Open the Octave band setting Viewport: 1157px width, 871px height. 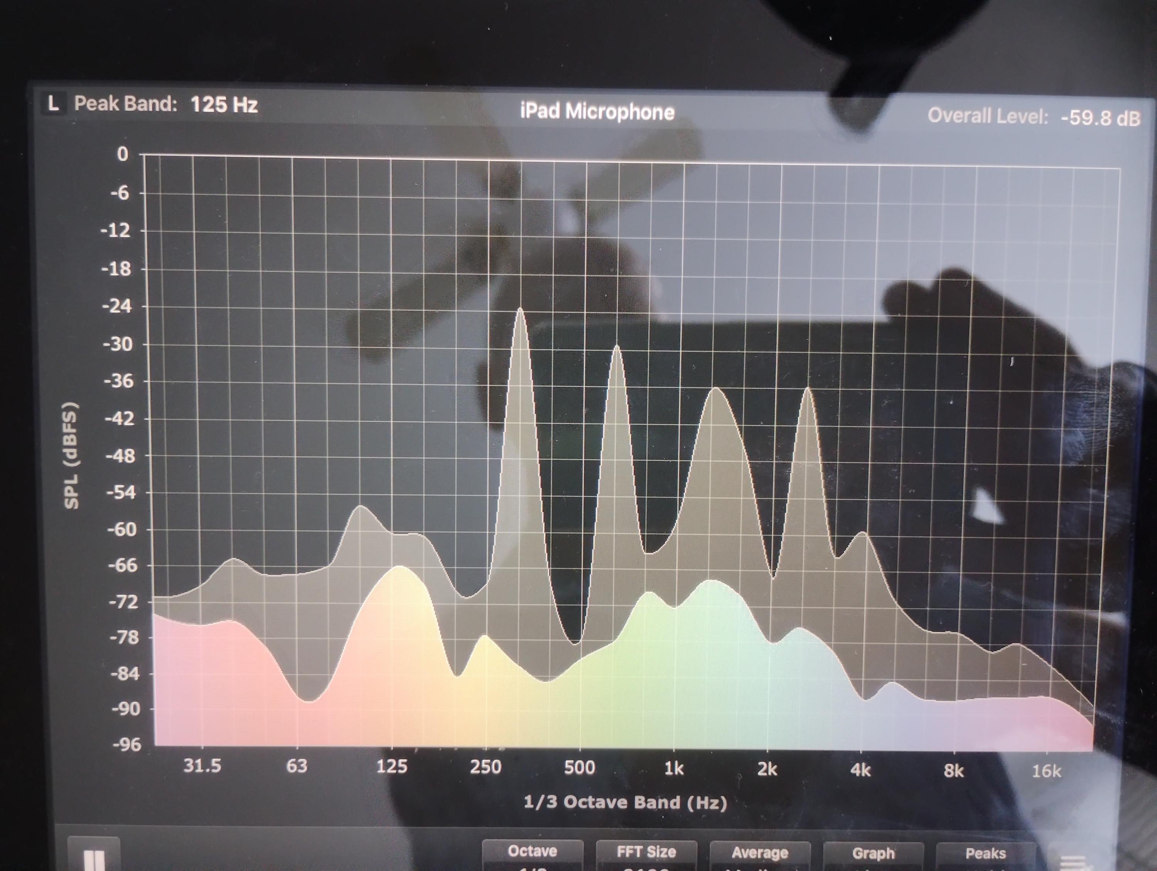(533, 855)
